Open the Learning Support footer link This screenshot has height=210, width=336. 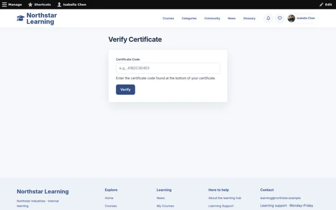tap(221, 206)
